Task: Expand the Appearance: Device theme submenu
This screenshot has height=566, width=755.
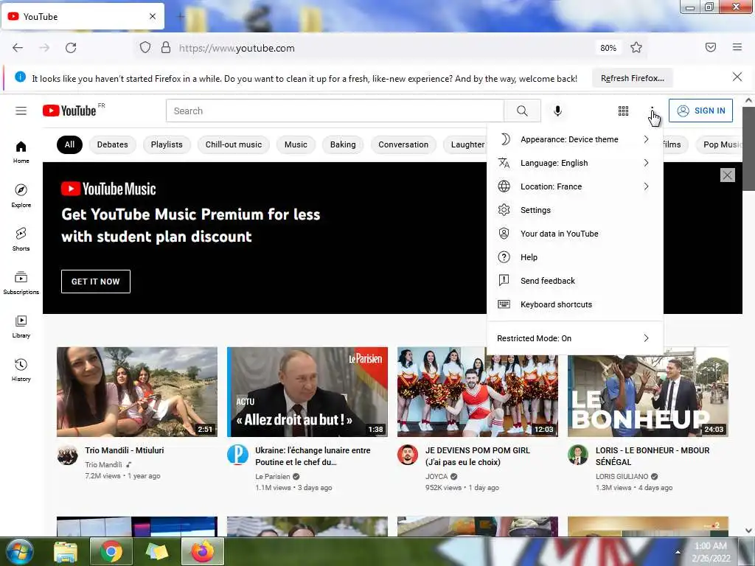Action: tap(575, 139)
